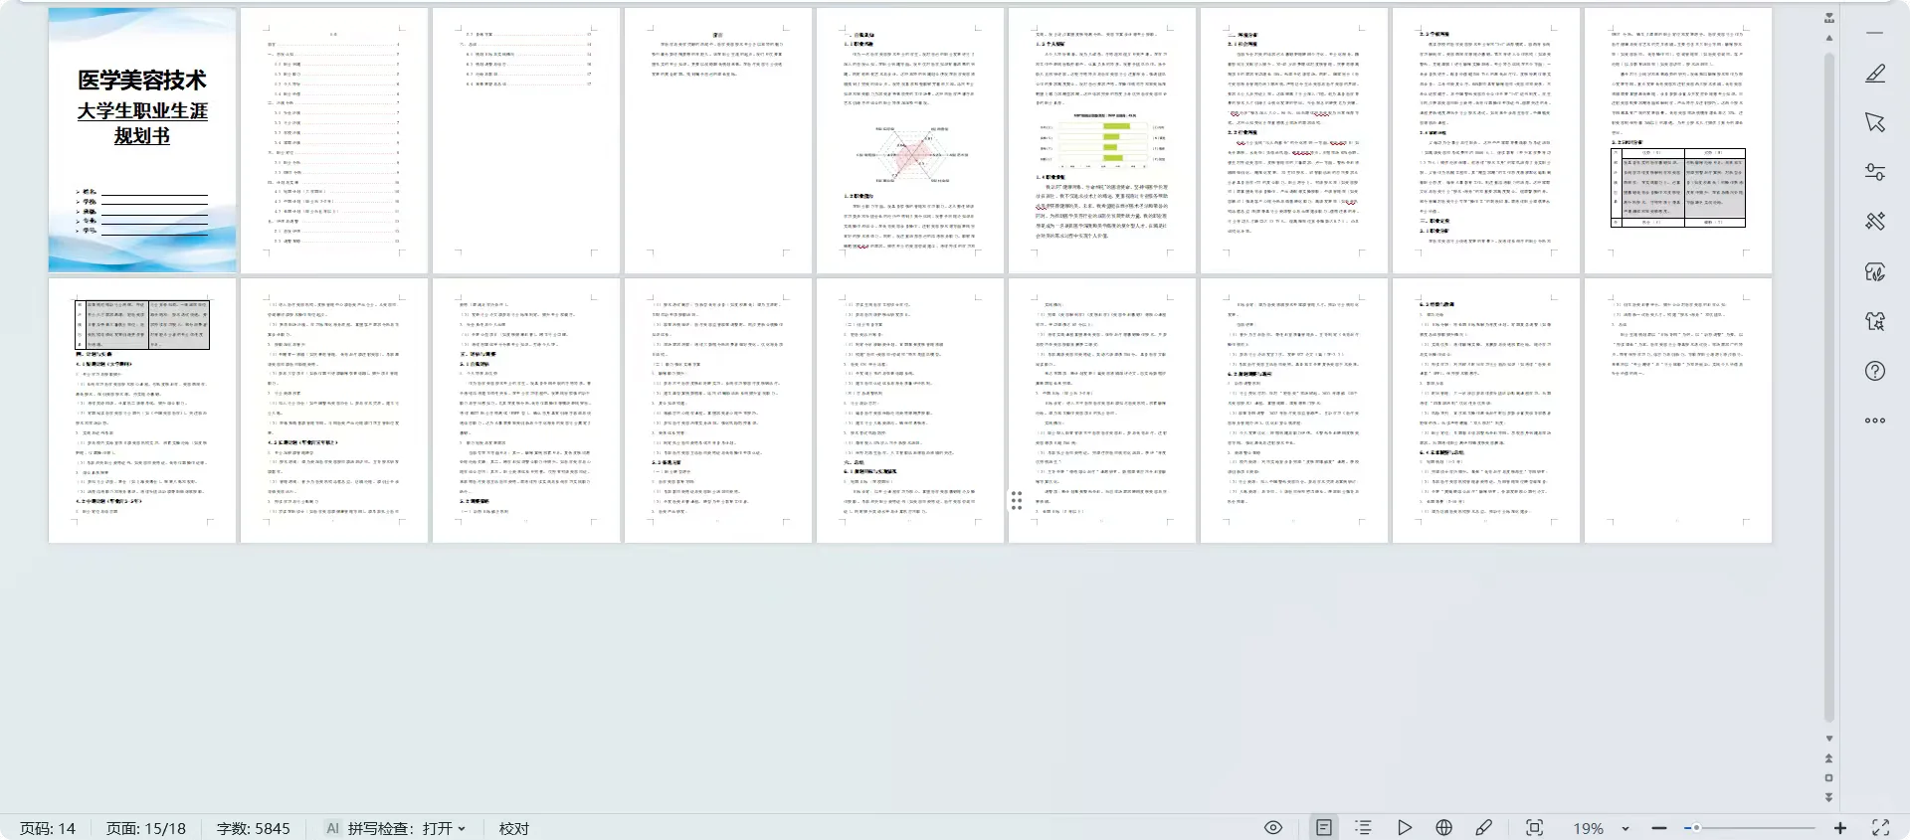Switch to page layout view

[x=1323, y=828]
